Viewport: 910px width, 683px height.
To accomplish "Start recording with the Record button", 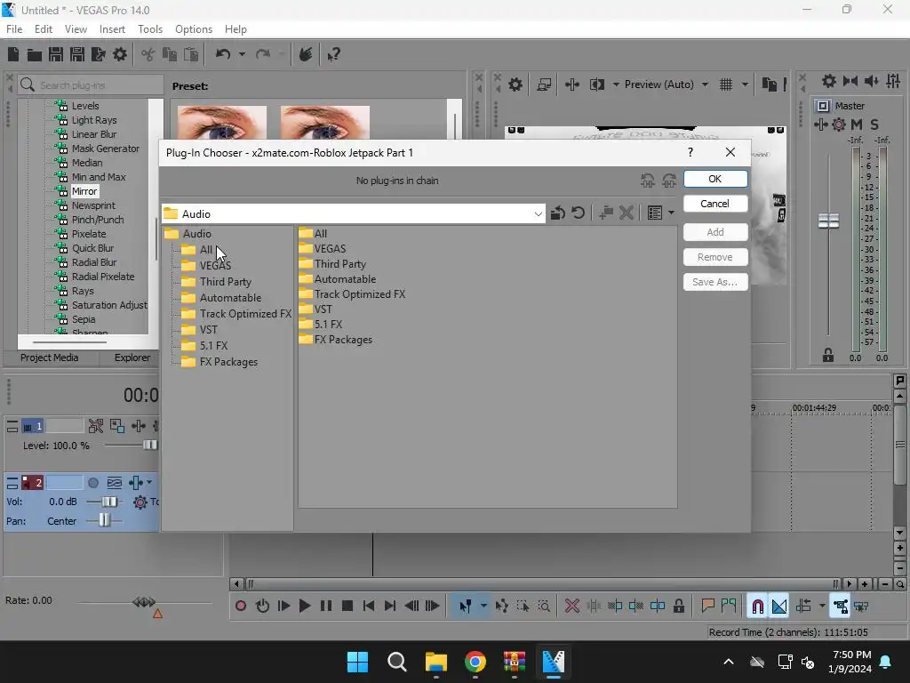I will coord(240,607).
